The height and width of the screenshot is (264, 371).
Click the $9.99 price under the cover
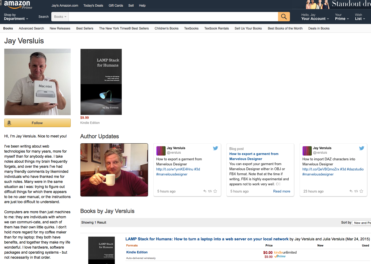[85, 118]
